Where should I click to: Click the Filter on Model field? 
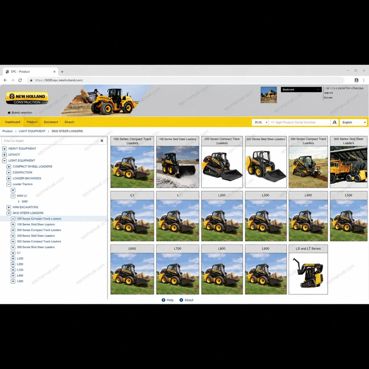[x=50, y=141]
